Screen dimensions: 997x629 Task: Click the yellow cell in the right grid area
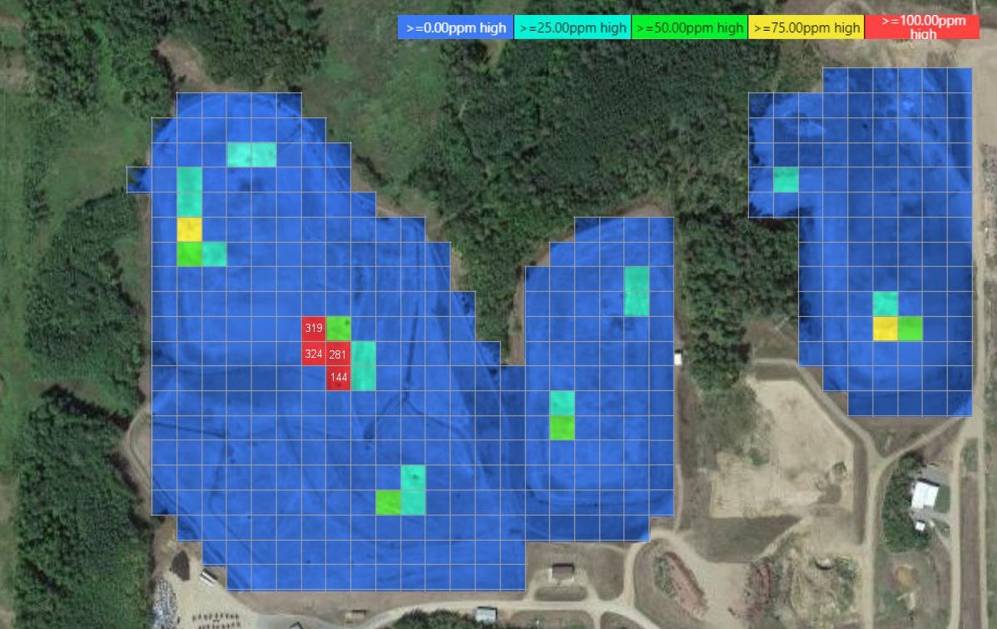click(885, 329)
